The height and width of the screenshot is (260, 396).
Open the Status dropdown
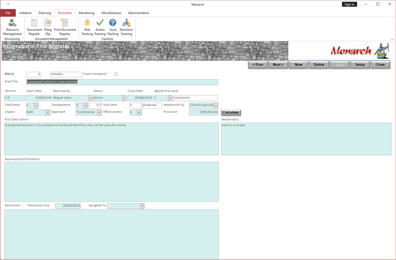124,98
